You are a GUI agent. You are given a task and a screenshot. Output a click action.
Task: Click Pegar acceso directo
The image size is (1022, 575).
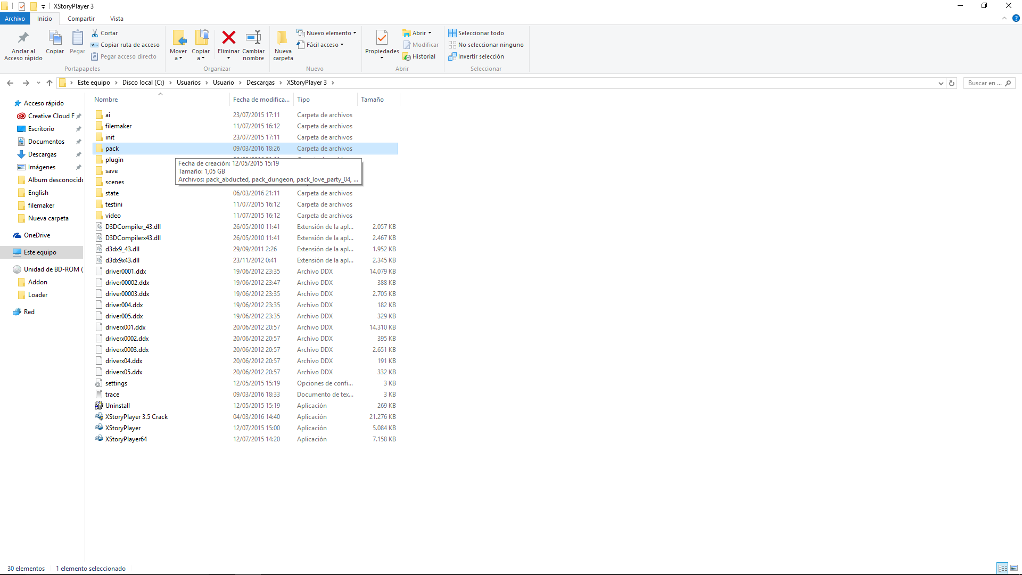pyautogui.click(x=123, y=56)
